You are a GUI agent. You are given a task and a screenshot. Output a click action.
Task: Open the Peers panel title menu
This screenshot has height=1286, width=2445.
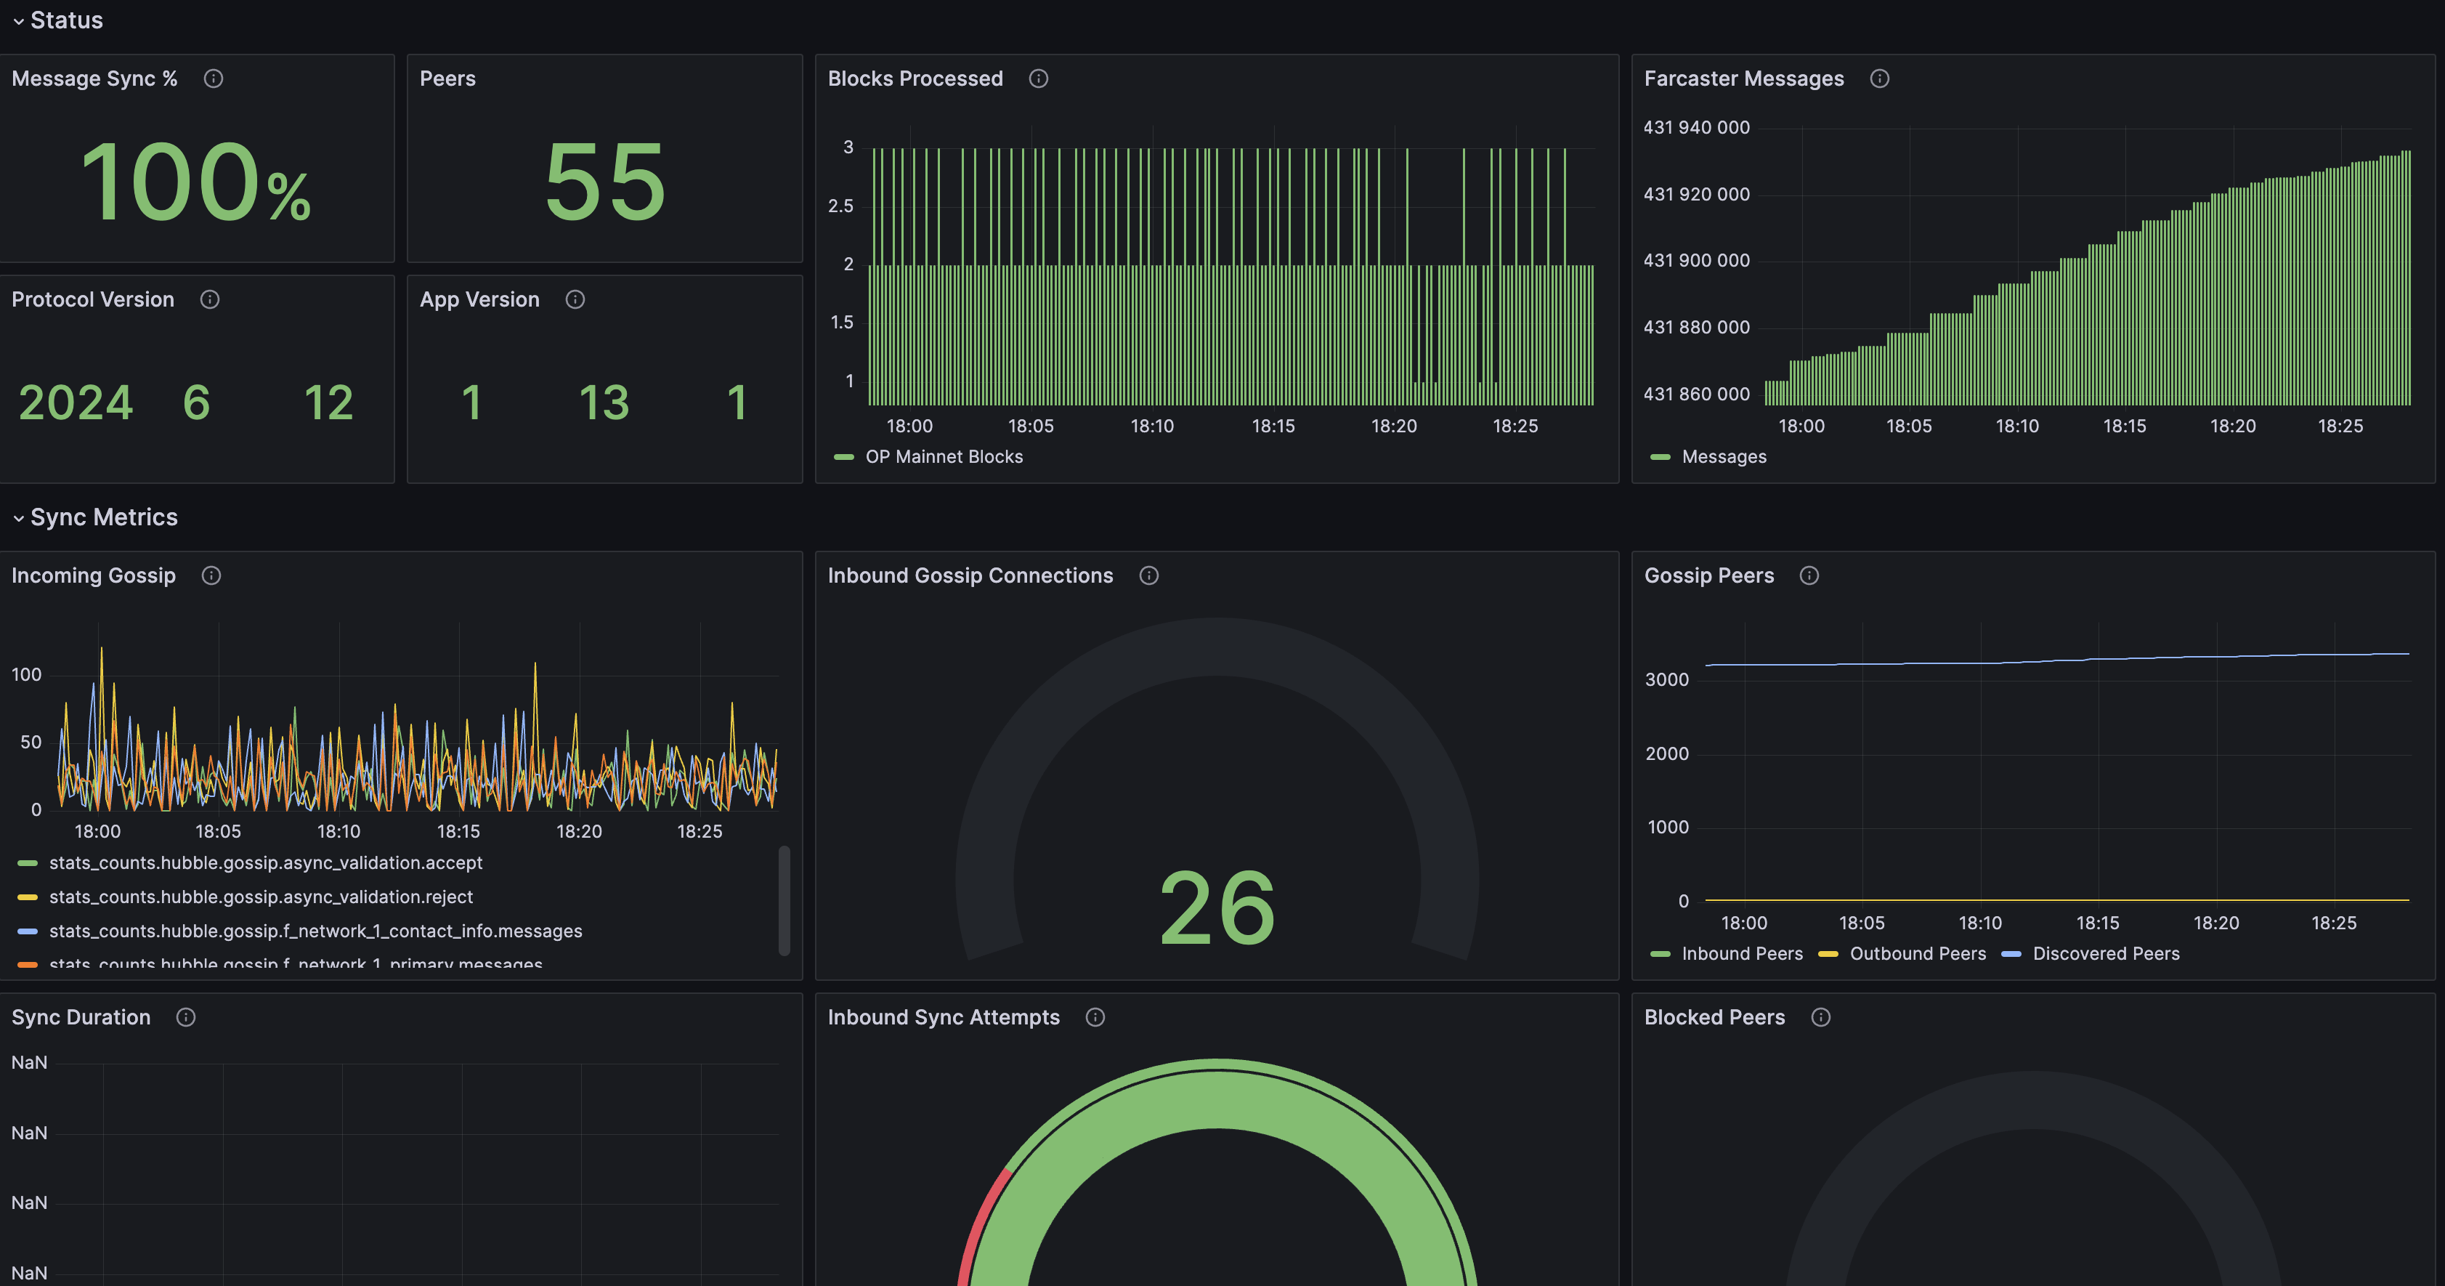tap(447, 78)
